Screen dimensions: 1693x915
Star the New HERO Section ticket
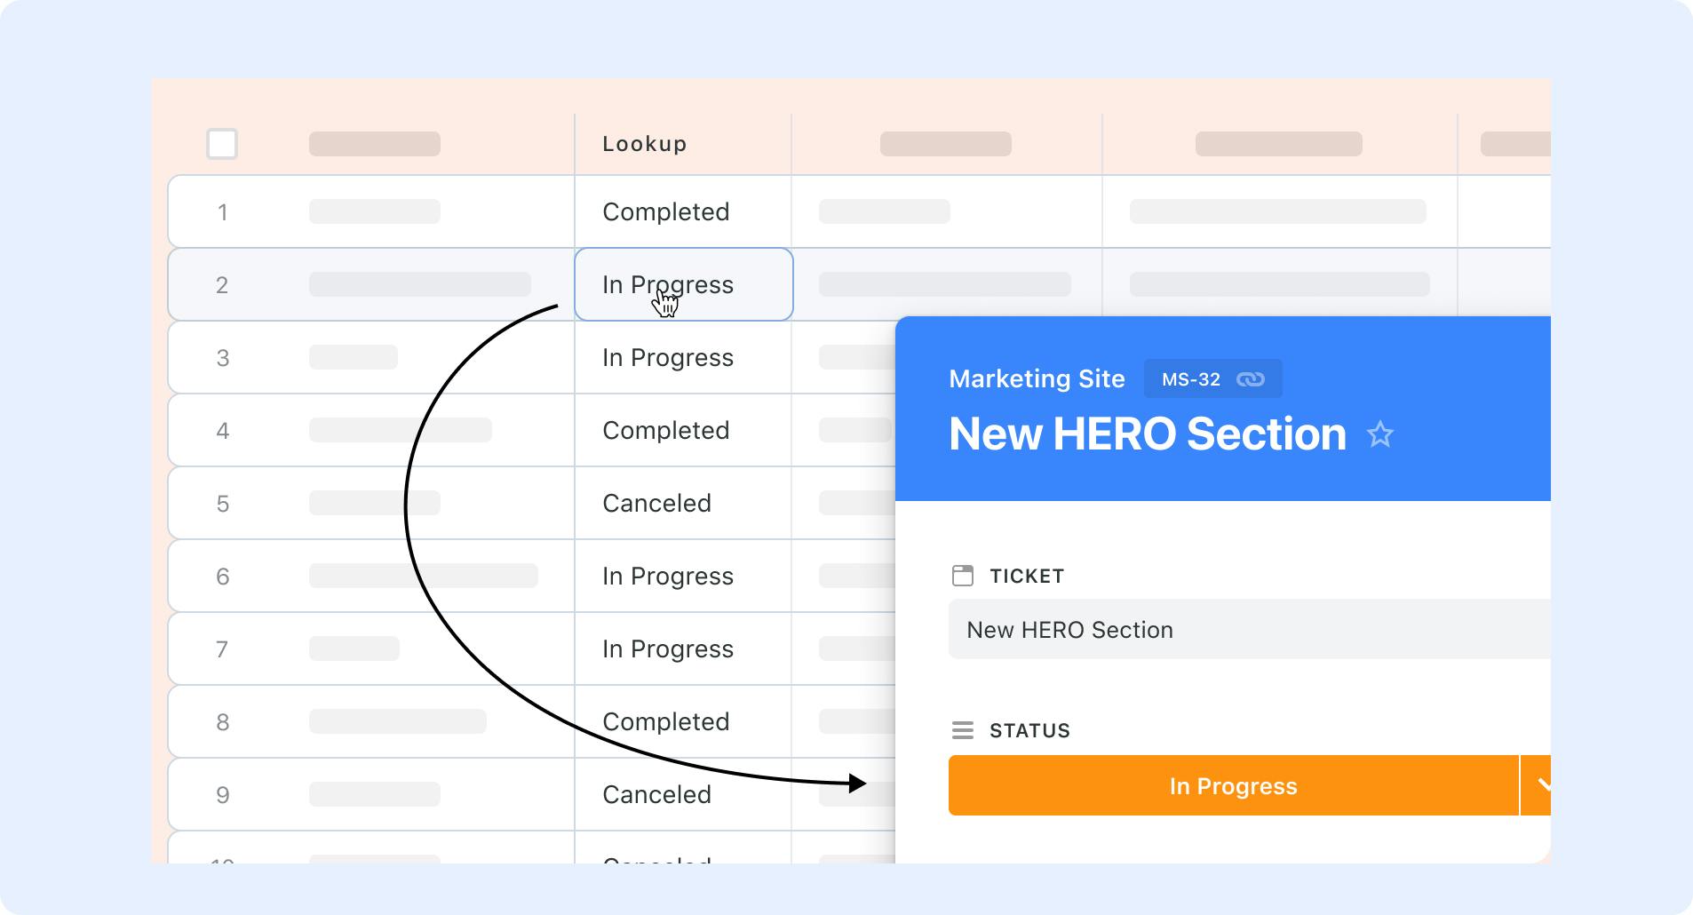click(x=1380, y=434)
